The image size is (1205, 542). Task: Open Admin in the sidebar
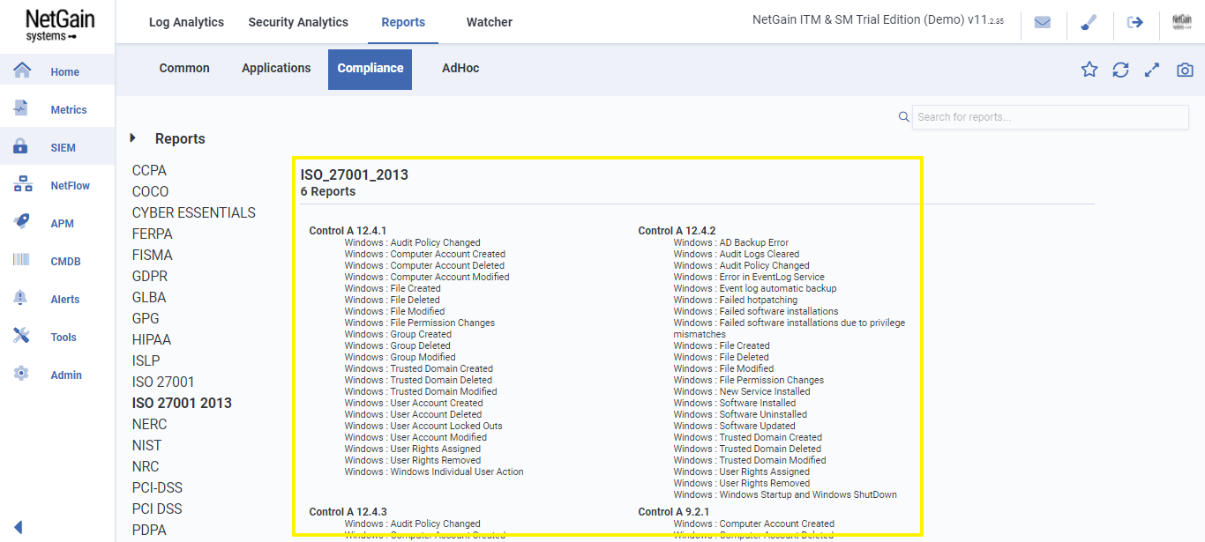point(66,375)
